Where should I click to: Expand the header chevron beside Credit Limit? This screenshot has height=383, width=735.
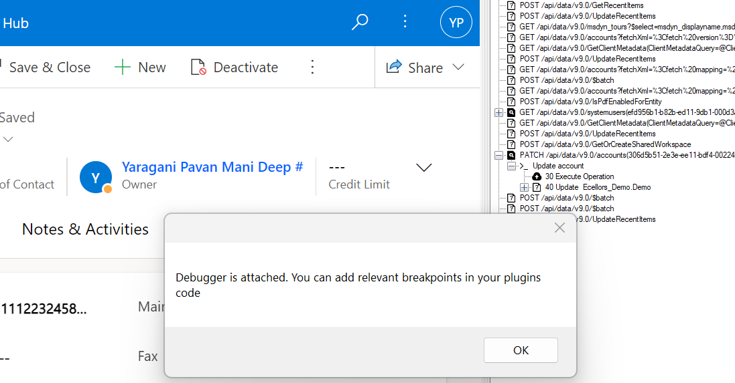[x=424, y=168]
